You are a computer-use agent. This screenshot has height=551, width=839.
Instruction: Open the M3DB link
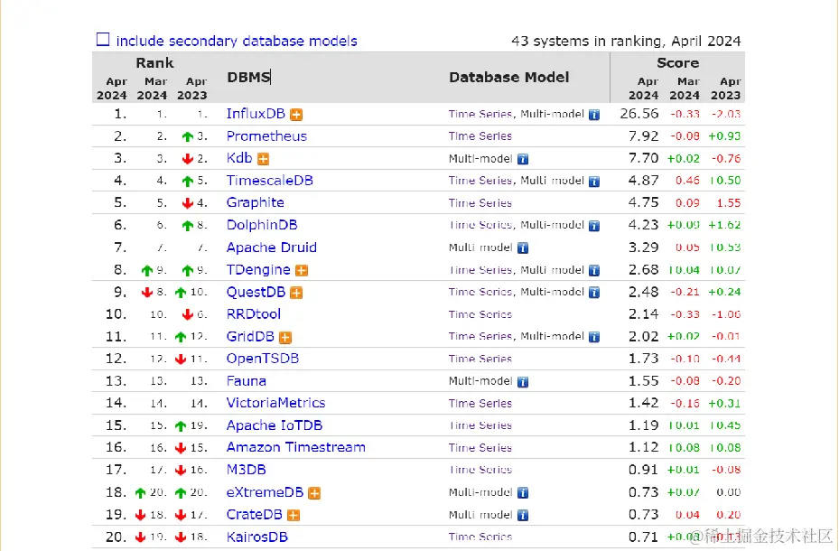point(247,470)
